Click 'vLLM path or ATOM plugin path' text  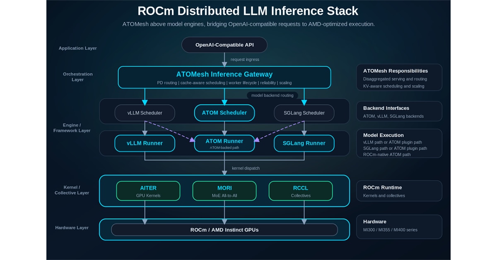[393, 142]
